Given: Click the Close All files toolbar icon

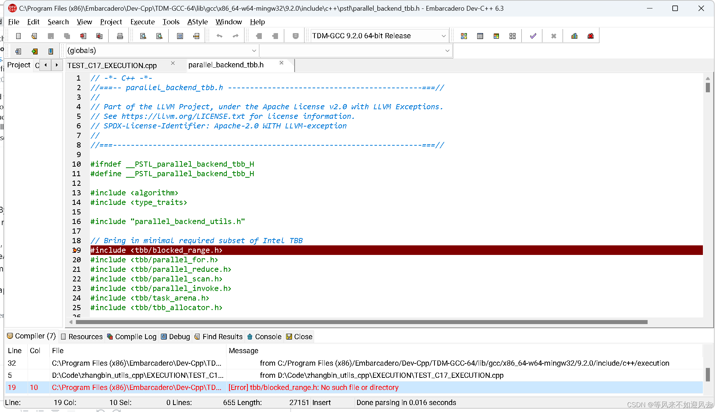Looking at the screenshot, I should click(x=99, y=36).
